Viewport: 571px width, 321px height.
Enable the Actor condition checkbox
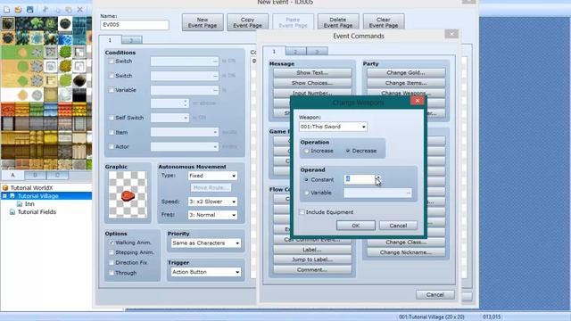pos(111,146)
